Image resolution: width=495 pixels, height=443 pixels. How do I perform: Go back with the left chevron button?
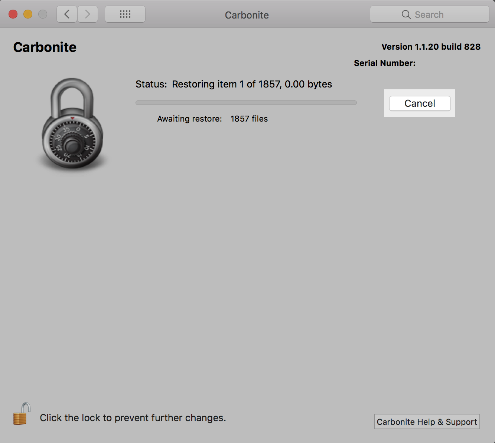[x=67, y=14]
